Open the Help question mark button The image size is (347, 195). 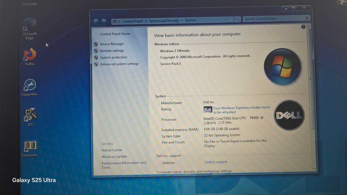pyautogui.click(x=303, y=27)
